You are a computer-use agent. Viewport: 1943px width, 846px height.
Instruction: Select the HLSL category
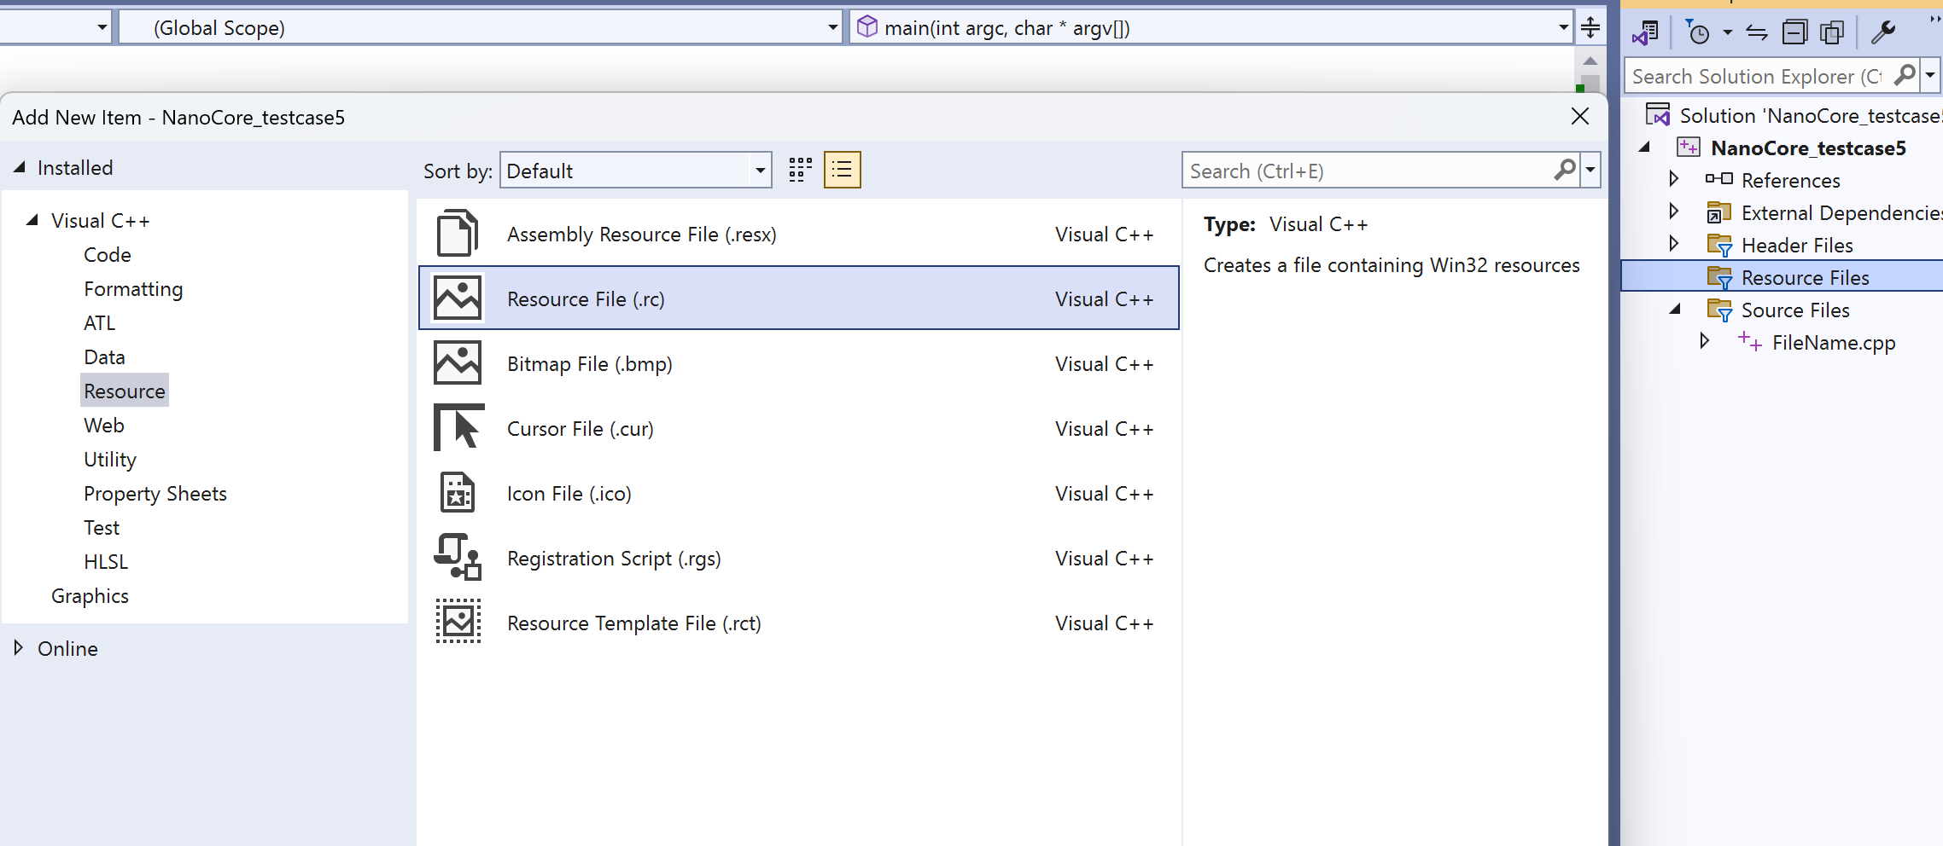[x=106, y=561]
